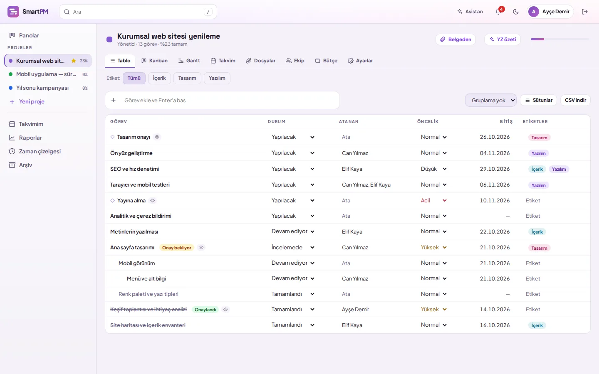599x374 pixels.
Task: Click the Onay bekliyor badge
Action: 177,248
